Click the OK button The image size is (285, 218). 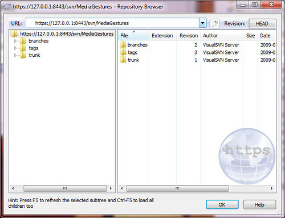click(x=222, y=204)
